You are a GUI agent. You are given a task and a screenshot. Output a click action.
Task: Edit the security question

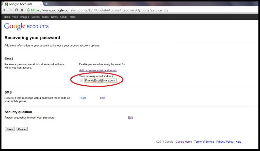(131, 118)
